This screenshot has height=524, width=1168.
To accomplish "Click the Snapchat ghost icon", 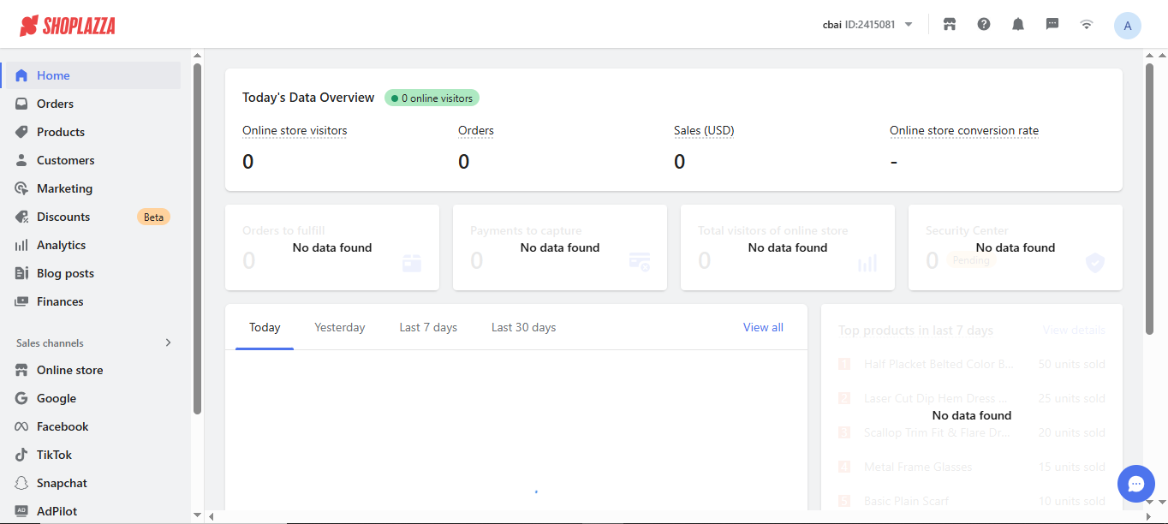I will pos(21,483).
